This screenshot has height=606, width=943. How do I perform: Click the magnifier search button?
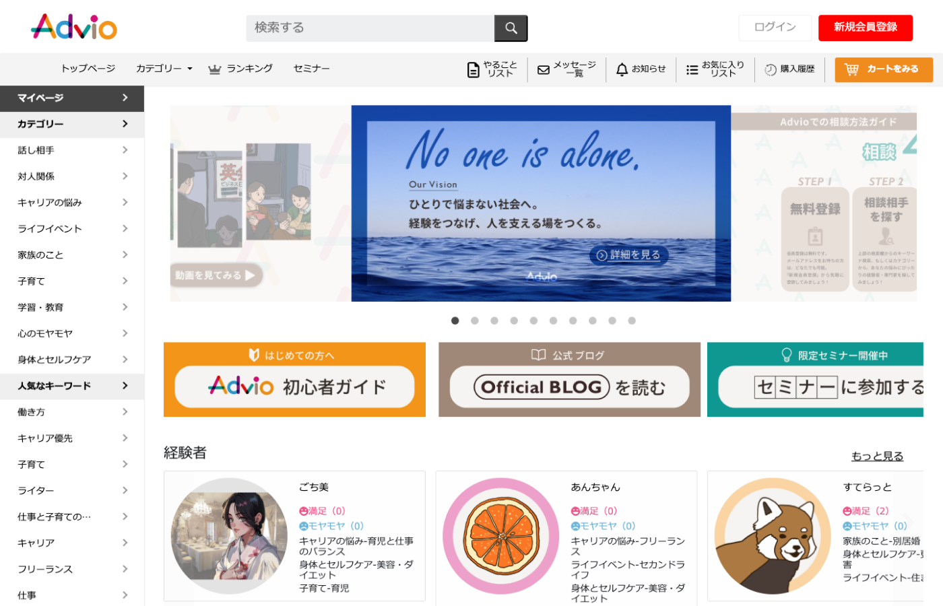click(511, 28)
